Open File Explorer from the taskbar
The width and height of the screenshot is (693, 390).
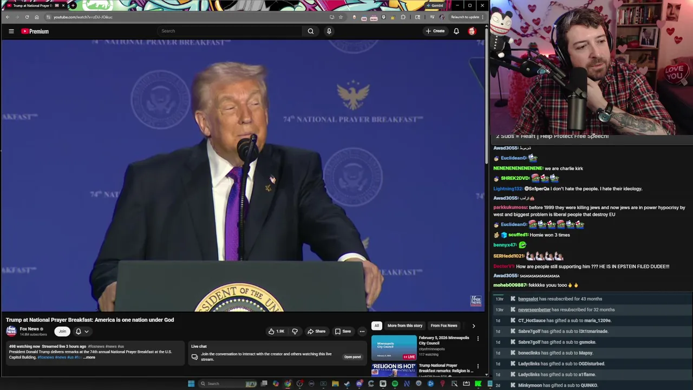pos(335,383)
